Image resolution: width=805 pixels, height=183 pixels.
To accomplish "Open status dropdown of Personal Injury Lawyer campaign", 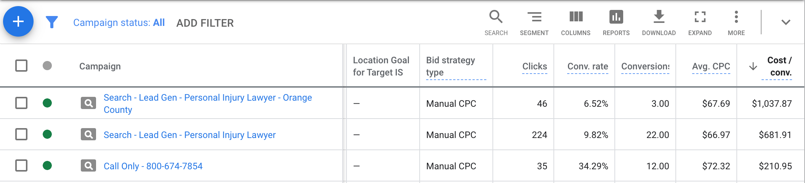I will pos(47,134).
